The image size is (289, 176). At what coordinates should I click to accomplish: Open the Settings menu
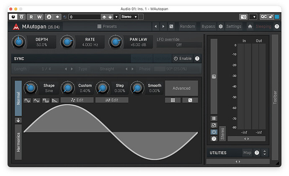(x=234, y=26)
